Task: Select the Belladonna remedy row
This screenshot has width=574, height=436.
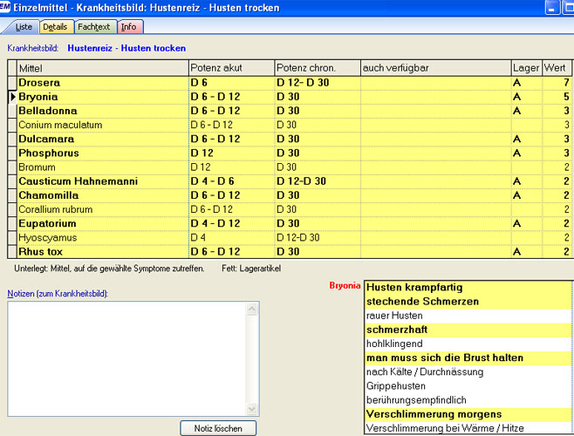Action: [102, 111]
